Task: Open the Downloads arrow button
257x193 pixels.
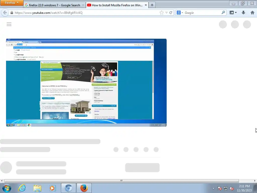Action: pos(243,13)
